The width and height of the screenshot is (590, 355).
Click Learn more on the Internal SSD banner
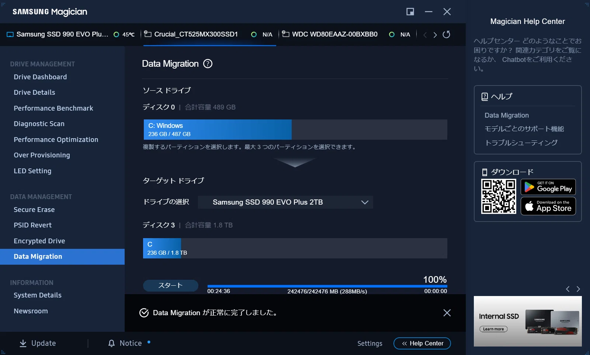tap(493, 329)
